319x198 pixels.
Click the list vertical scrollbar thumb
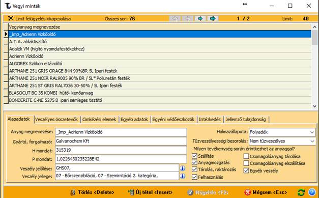click(314, 37)
